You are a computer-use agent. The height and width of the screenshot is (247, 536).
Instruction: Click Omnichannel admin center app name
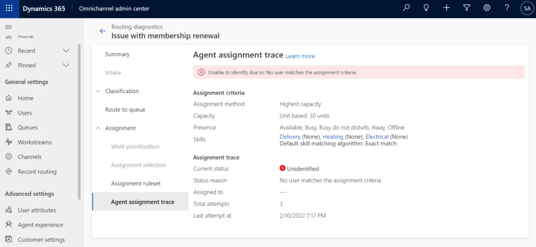114,8
